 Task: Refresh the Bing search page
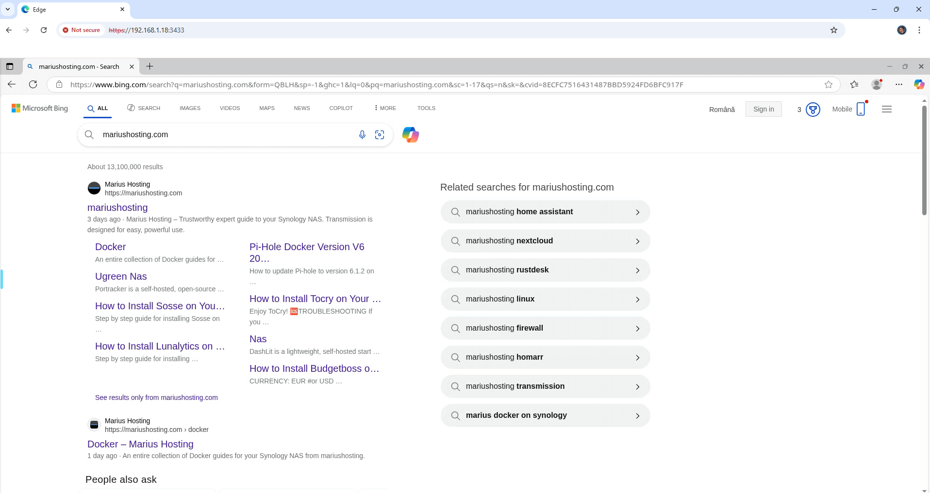tap(33, 84)
